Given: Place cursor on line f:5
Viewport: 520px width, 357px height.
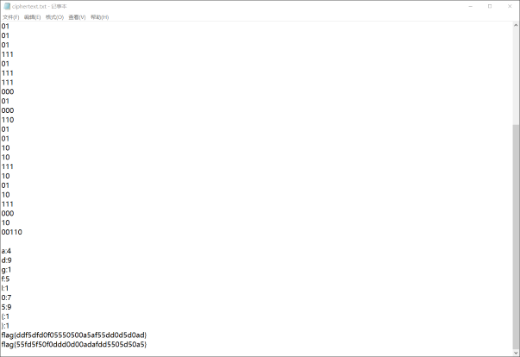Looking at the screenshot, I should (5, 279).
